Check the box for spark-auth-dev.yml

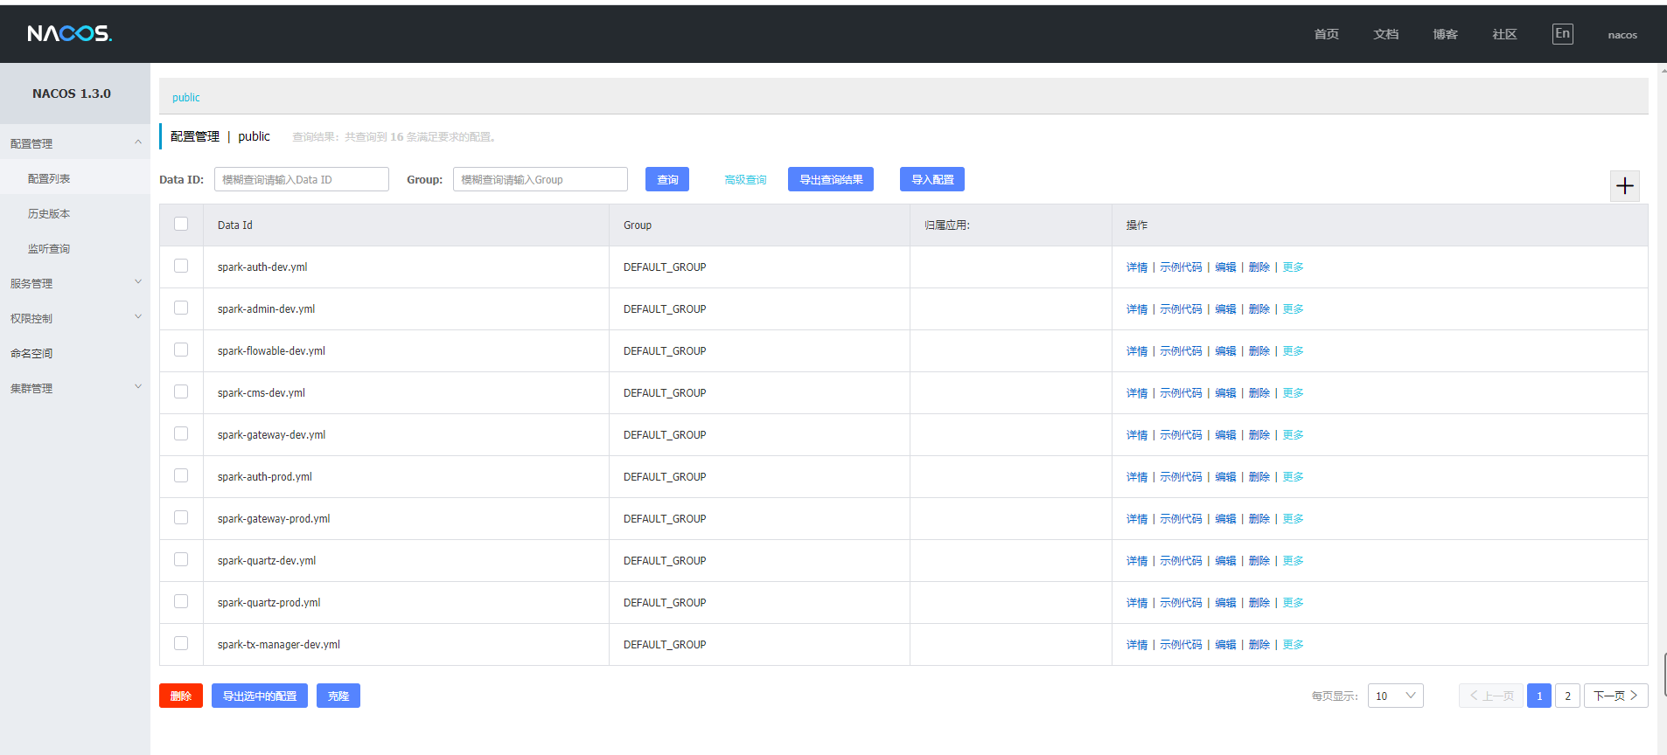[181, 266]
